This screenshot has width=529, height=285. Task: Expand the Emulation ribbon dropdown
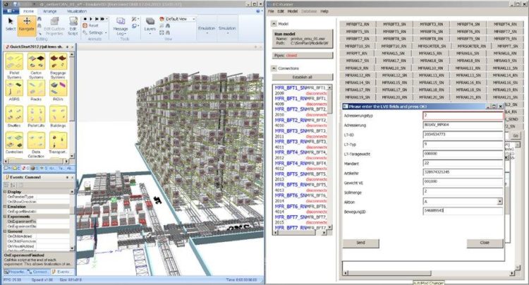(x=207, y=30)
